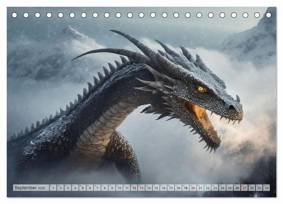Pick day 10 in the calendar strip
Viewport: 283px width, 204px height.
click(119, 188)
